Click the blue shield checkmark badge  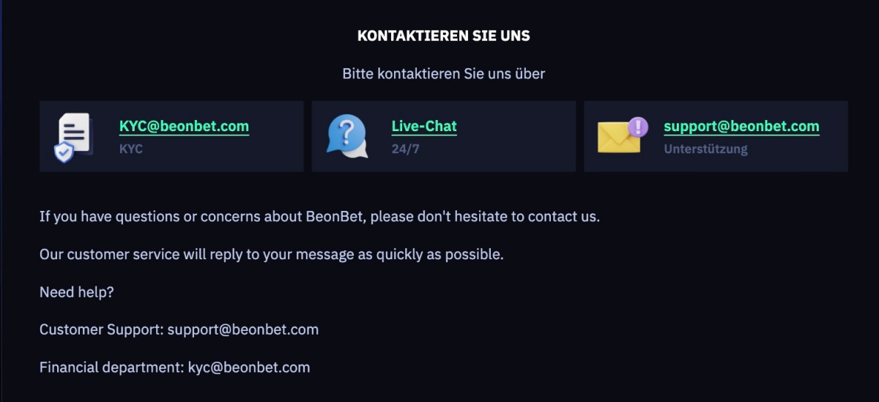tap(64, 152)
